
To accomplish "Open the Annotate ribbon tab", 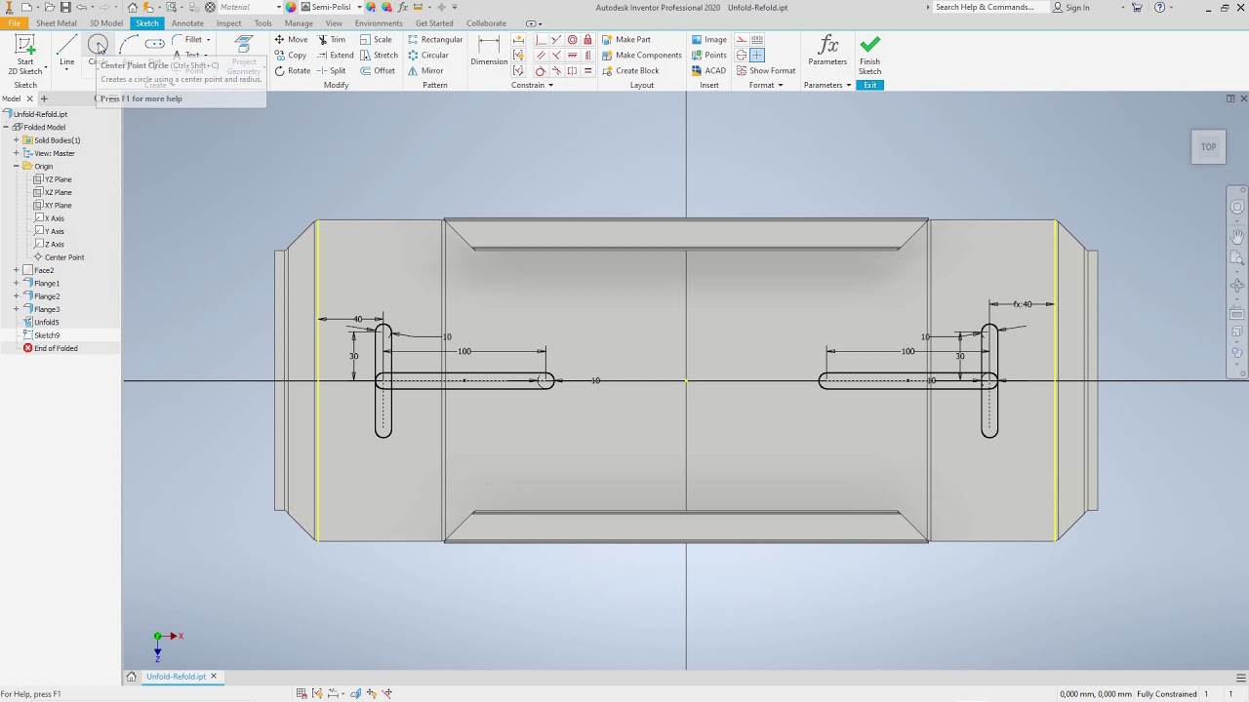I will (x=187, y=23).
